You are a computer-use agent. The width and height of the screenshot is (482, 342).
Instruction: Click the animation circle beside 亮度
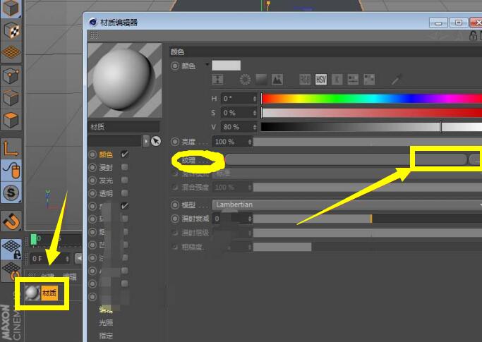click(175, 142)
